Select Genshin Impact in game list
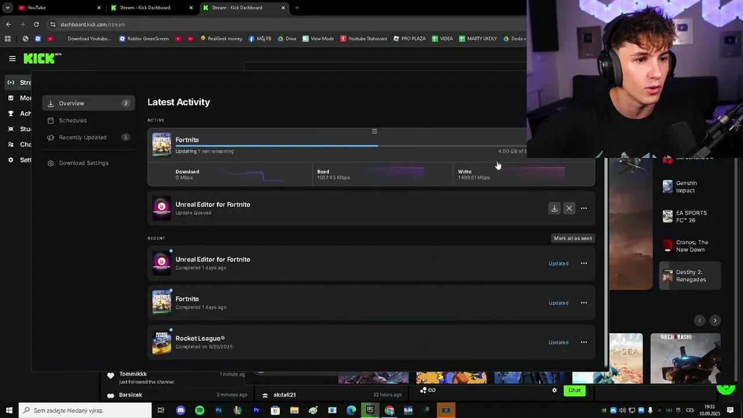This screenshot has height=418, width=743. pos(690,187)
